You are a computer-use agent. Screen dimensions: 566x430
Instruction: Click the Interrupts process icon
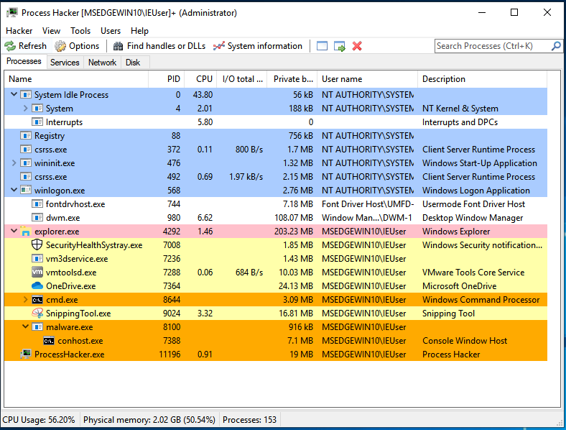[x=37, y=122]
